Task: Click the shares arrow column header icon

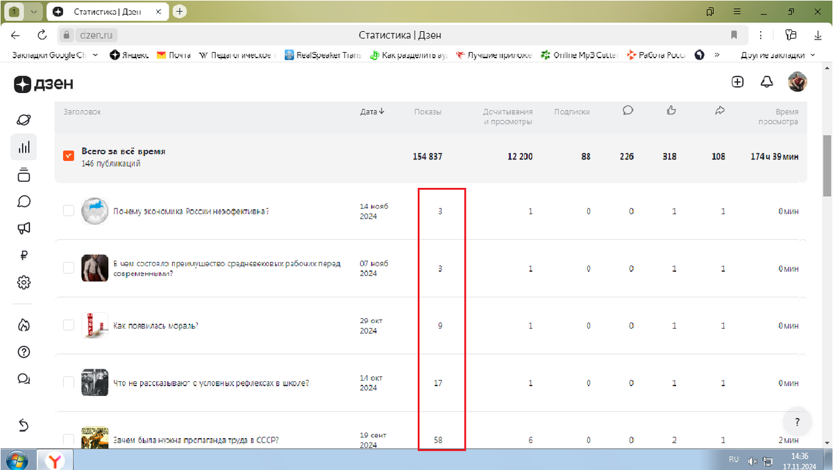Action: 720,110
